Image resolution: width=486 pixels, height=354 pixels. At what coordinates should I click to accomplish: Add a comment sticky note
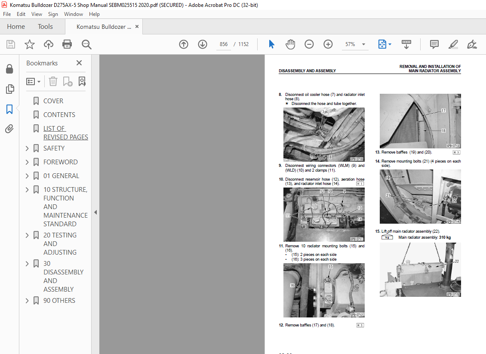coord(434,44)
